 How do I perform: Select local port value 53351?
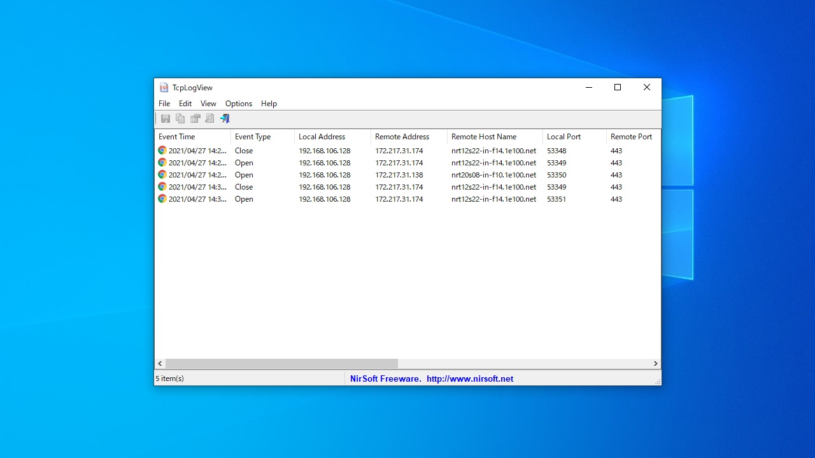(x=556, y=199)
